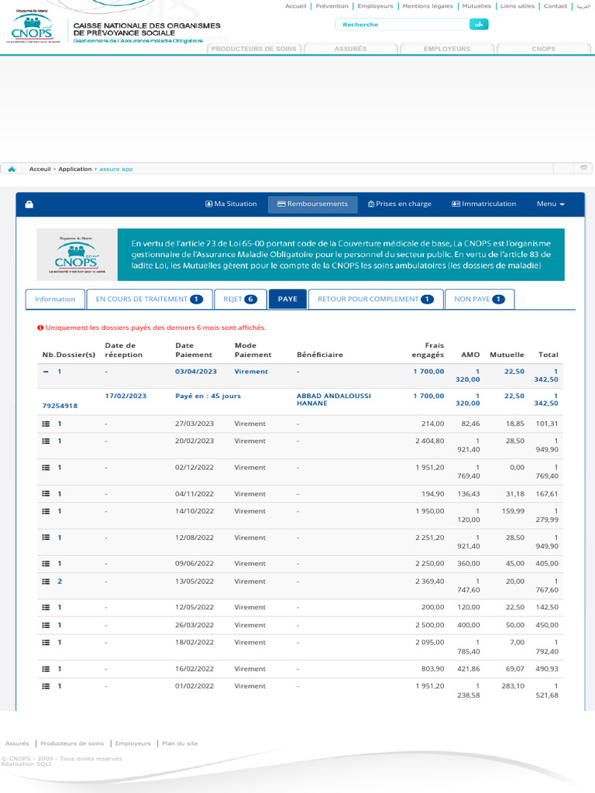This screenshot has height=793, width=595.
Task: Click Mutuelles link in top navigation
Action: tap(476, 6)
